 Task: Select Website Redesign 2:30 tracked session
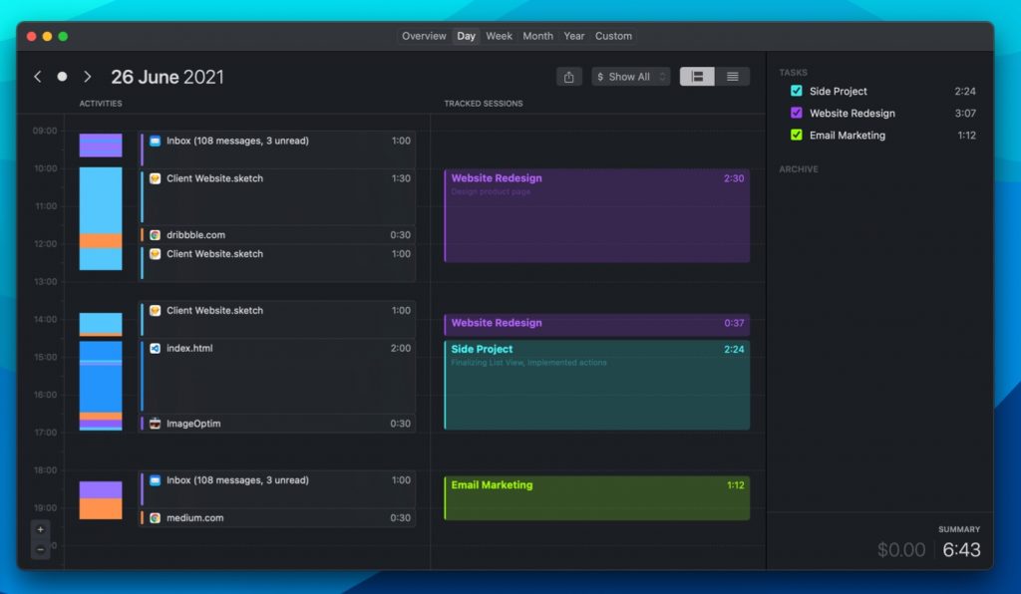tap(597, 216)
